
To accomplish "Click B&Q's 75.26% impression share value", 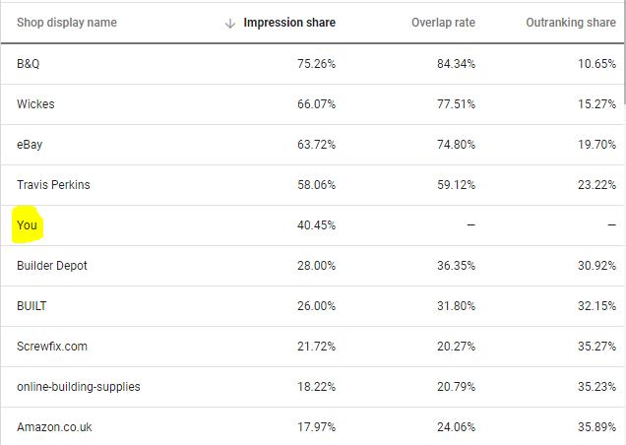I will click(x=314, y=64).
